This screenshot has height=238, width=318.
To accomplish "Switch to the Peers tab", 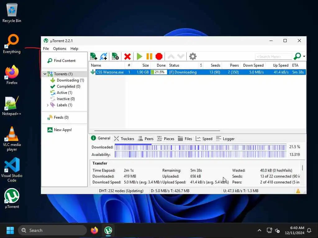I will [146, 139].
